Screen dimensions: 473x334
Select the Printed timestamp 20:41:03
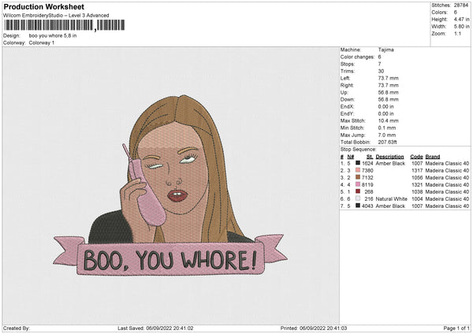point(336,328)
